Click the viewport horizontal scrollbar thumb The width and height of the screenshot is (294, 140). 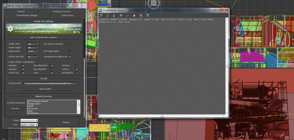click(162, 116)
